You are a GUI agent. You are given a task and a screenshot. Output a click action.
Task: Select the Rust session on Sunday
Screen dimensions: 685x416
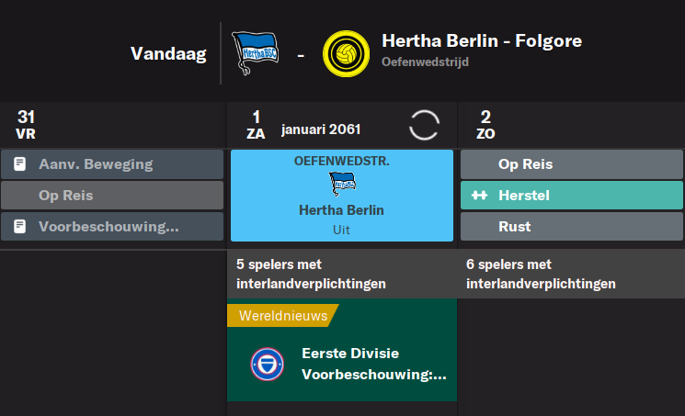coord(571,227)
